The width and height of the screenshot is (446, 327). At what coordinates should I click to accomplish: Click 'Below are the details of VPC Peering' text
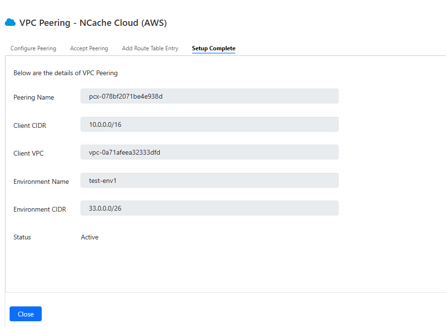[x=65, y=73]
